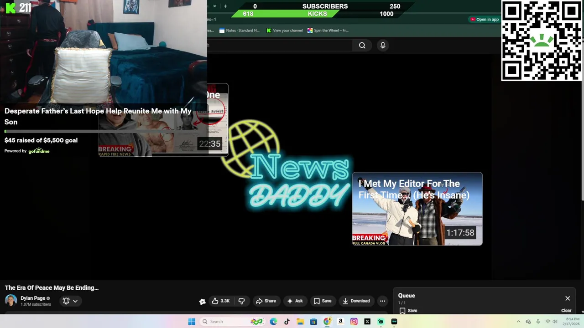Share the video using the Share button
Screen dimensions: 584x328
point(266,301)
